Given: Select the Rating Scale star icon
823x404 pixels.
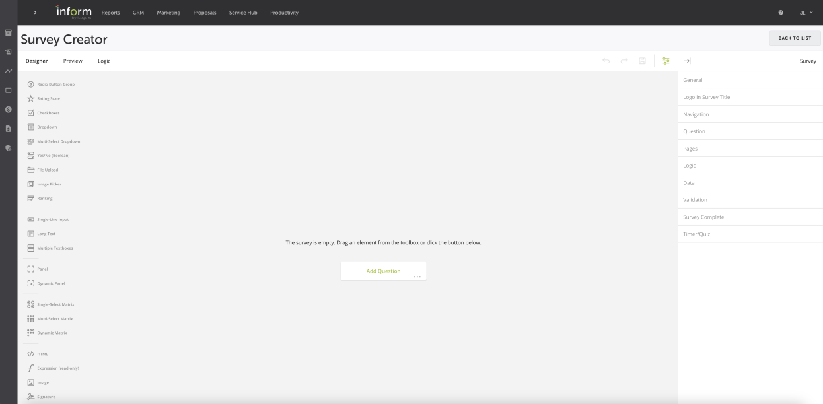Looking at the screenshot, I should (x=30, y=98).
